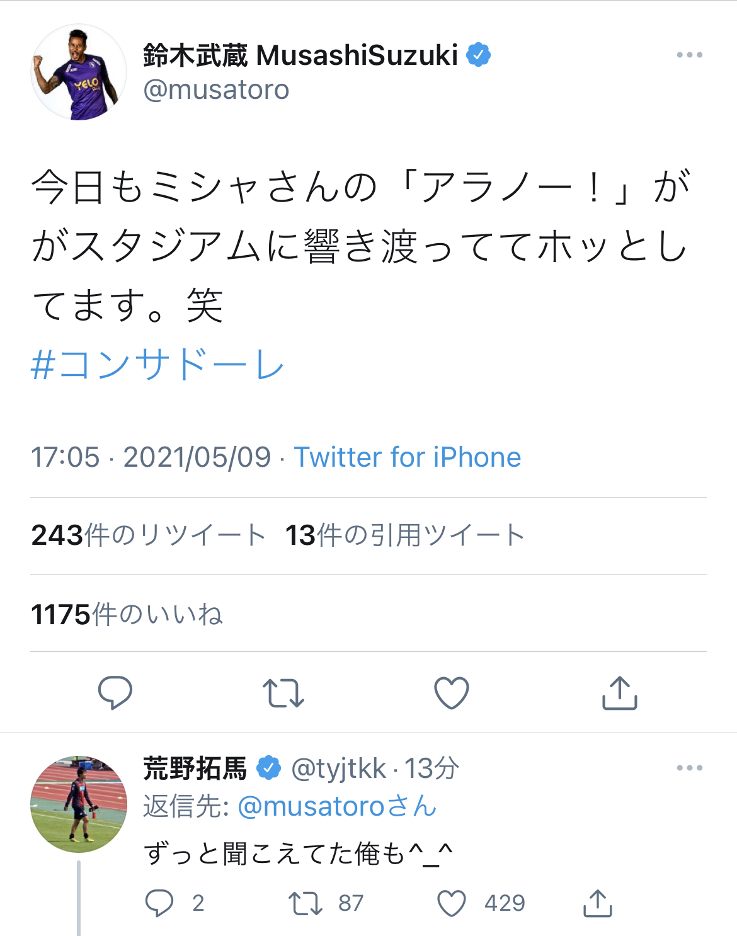Open more options on 荒野拓馬's reply
Viewport: 737px width, 936px height.
pyautogui.click(x=689, y=768)
